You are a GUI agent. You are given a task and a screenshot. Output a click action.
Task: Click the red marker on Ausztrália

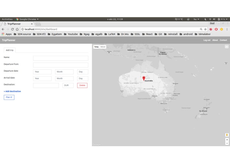(x=144, y=78)
